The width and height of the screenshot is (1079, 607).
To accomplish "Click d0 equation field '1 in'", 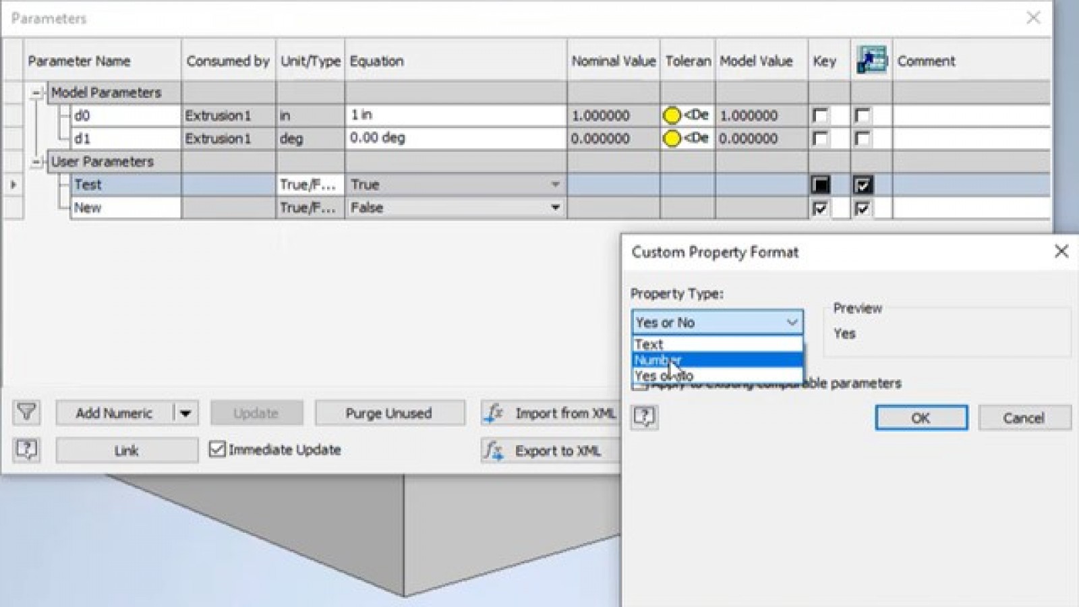I will 455,115.
